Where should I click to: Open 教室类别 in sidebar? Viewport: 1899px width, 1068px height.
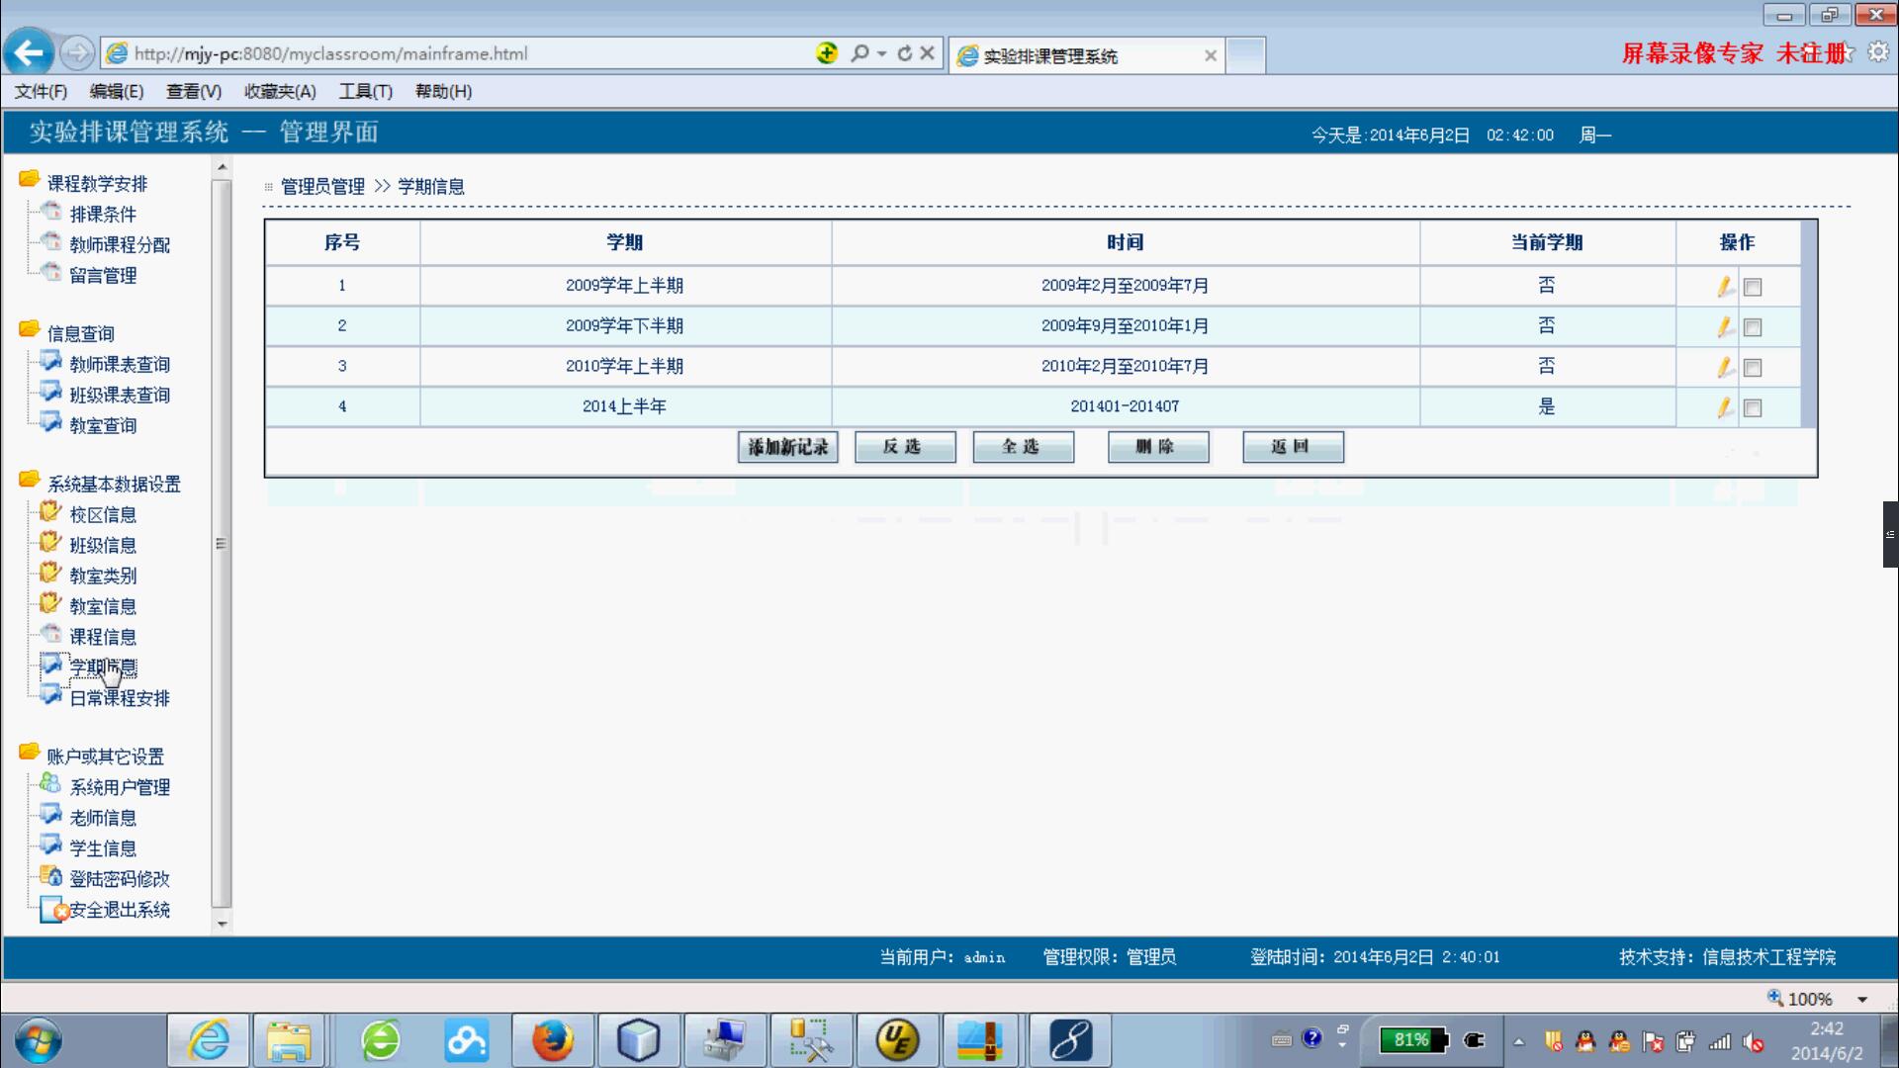coord(103,577)
